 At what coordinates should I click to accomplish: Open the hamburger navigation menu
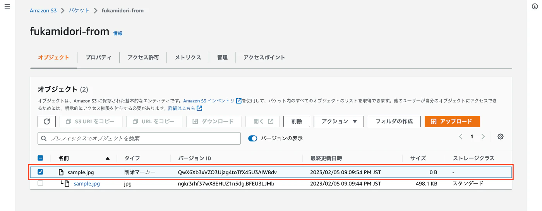coord(7,7)
